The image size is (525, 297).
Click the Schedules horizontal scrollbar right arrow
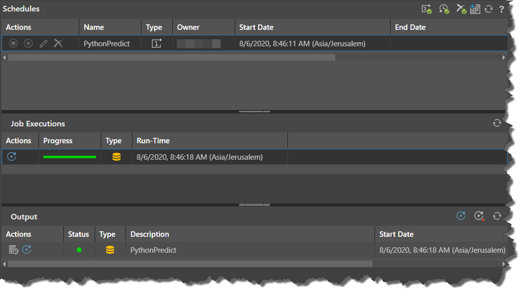(x=504, y=58)
